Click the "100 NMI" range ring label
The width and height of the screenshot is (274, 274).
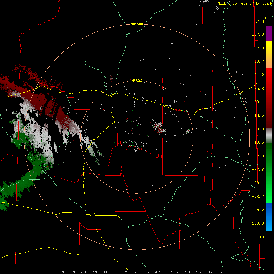(x=137, y=24)
